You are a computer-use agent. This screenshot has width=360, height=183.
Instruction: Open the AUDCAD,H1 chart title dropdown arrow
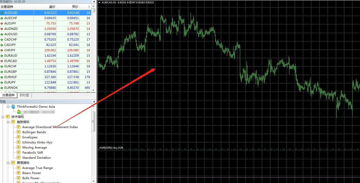tap(100, 2)
